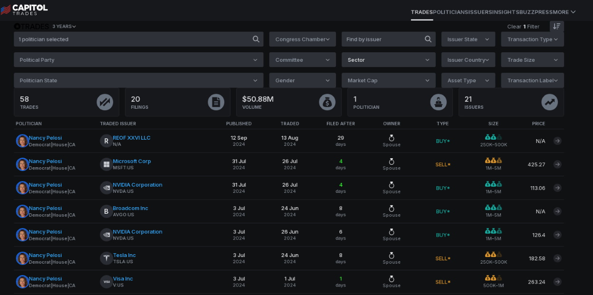This screenshot has height=295, width=593.
Task: Click the Published column header
Action: point(239,124)
